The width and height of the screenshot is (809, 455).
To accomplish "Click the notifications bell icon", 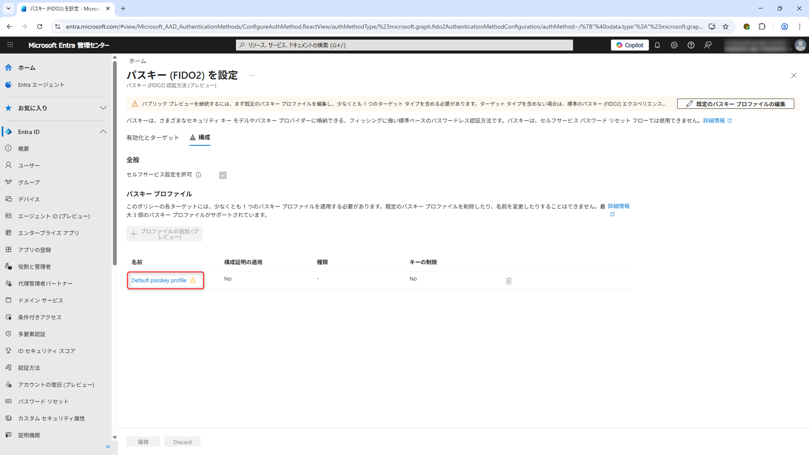I will coord(657,45).
